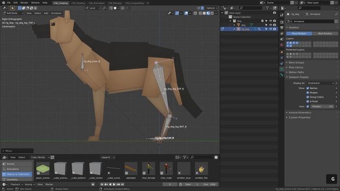Select the Rest Position button
340x191 pixels.
point(325,33)
